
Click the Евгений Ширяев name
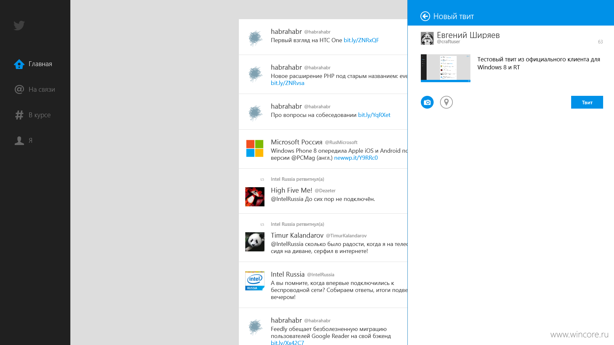[468, 35]
